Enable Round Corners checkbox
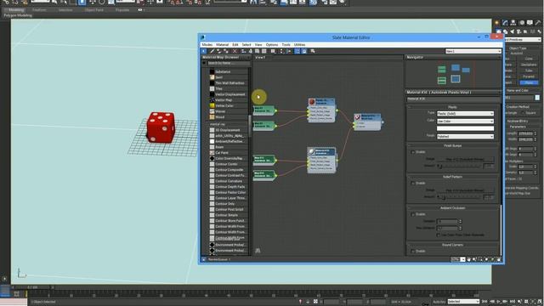This screenshot has width=544, height=306. [413, 252]
